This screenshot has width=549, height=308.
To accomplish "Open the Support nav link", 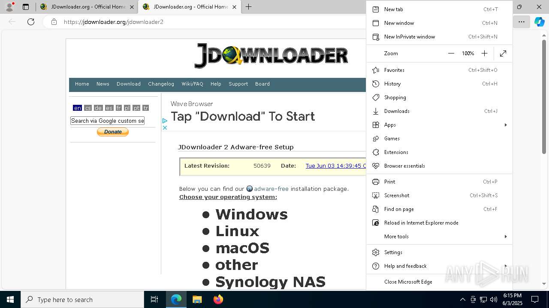I will pos(238,84).
